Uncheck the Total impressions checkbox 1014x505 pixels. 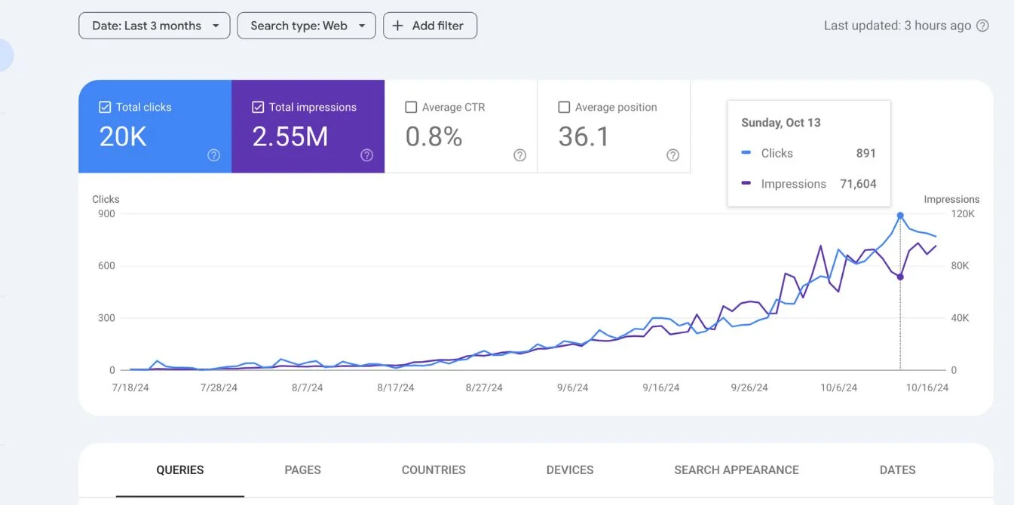(x=258, y=107)
